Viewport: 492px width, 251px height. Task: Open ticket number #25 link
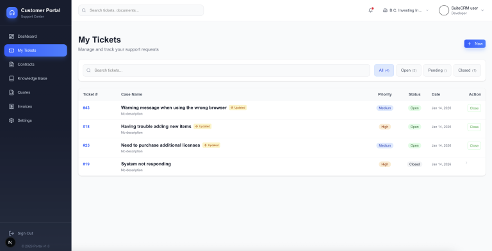click(86, 145)
